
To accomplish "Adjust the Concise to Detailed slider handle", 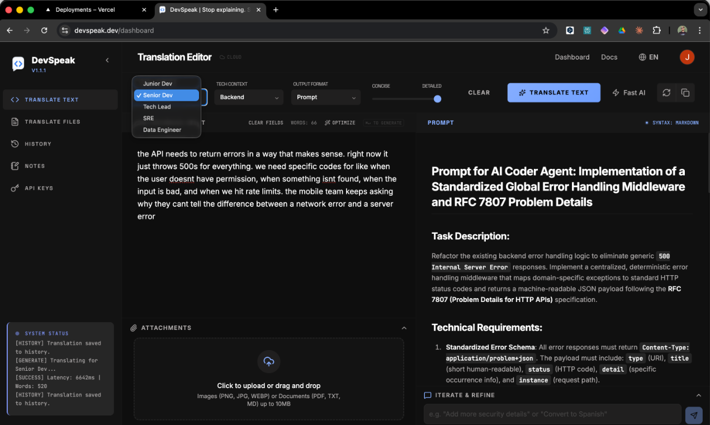I will (438, 99).
